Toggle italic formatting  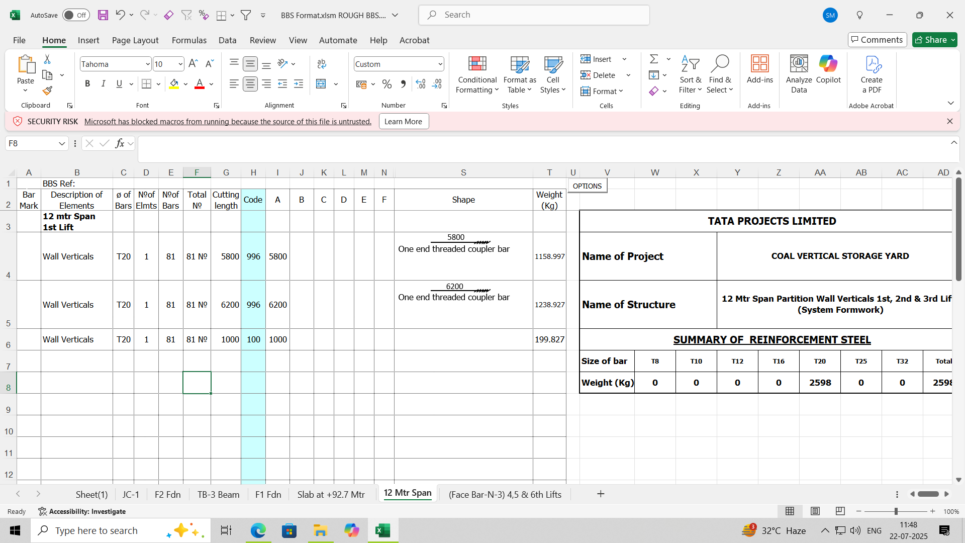pyautogui.click(x=104, y=84)
